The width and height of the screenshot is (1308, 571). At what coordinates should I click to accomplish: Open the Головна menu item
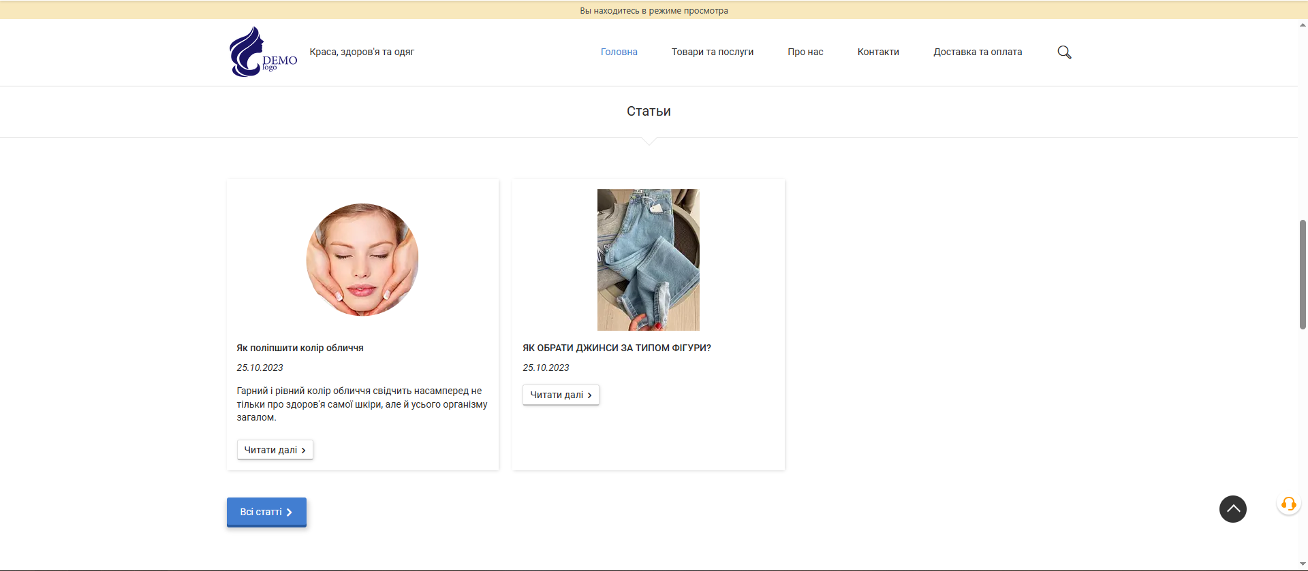(x=619, y=52)
